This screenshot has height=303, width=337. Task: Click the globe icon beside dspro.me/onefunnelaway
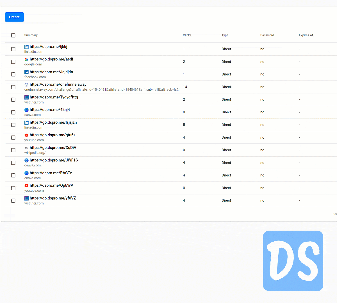click(x=26, y=85)
